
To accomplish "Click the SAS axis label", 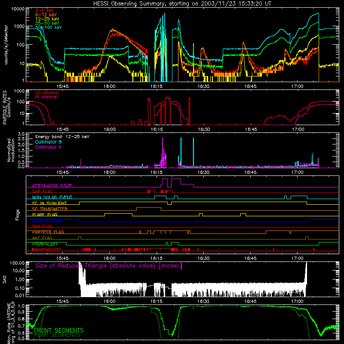I will coord(5,279).
